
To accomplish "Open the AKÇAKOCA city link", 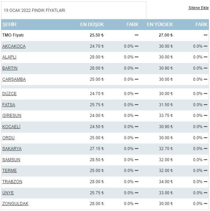I will point(14,46).
